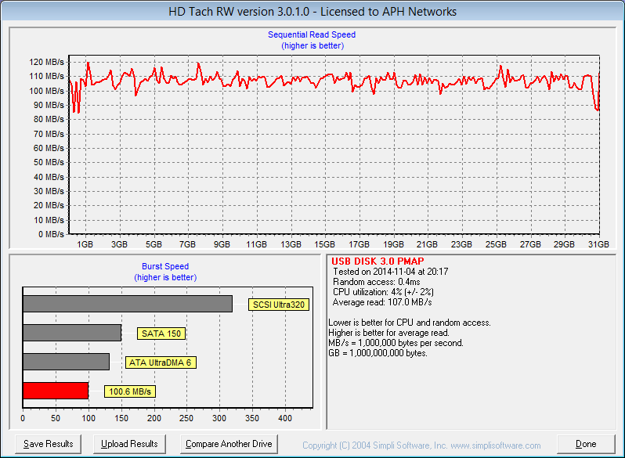Click the 120 MB/s axis label
Image resolution: width=625 pixels, height=458 pixels.
click(x=47, y=62)
